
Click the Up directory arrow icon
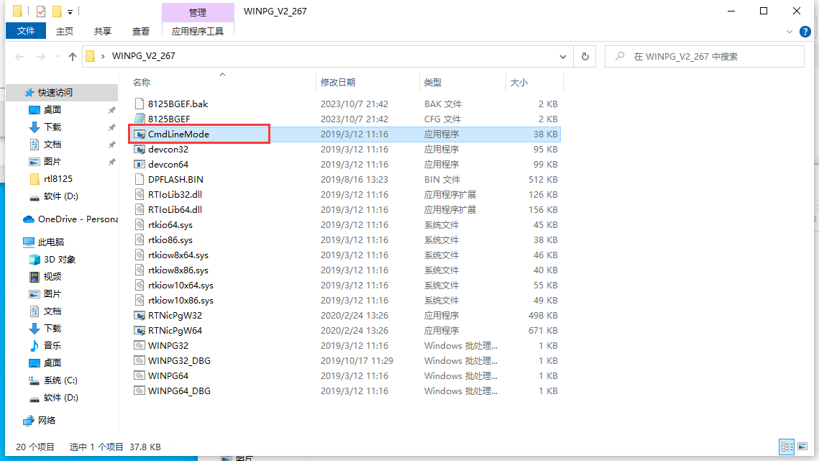pos(73,57)
